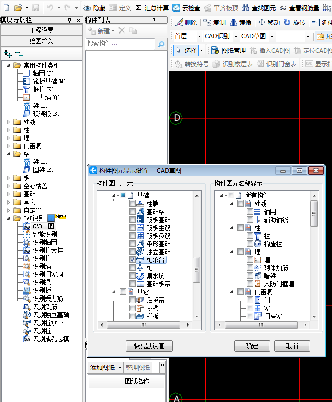Switch to 绘图输入 section

coord(41,41)
